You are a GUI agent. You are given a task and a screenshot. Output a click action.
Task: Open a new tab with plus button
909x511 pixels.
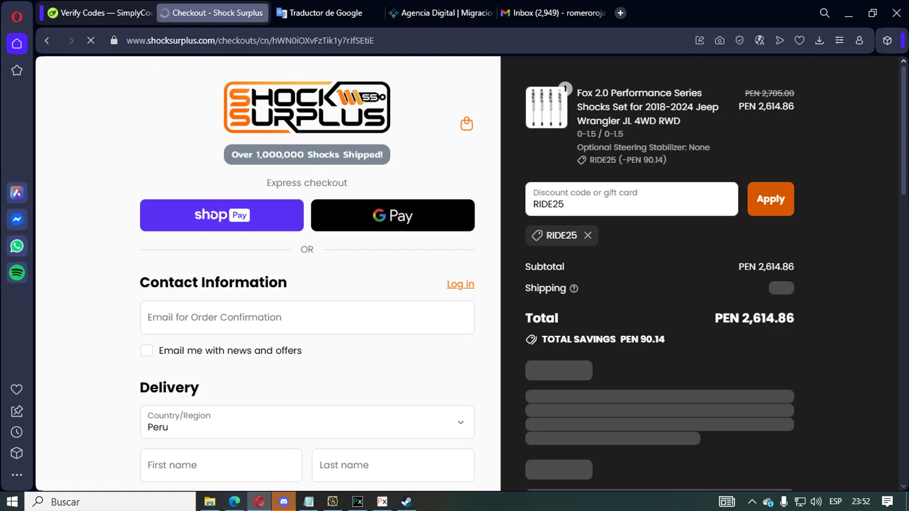(621, 13)
